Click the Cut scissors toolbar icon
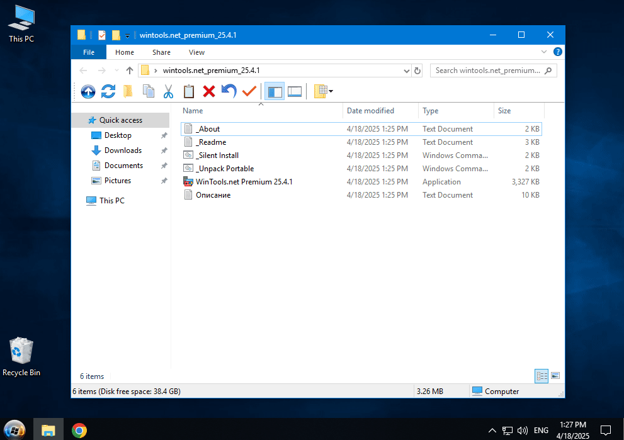Viewport: 624px width, 440px height. tap(168, 91)
